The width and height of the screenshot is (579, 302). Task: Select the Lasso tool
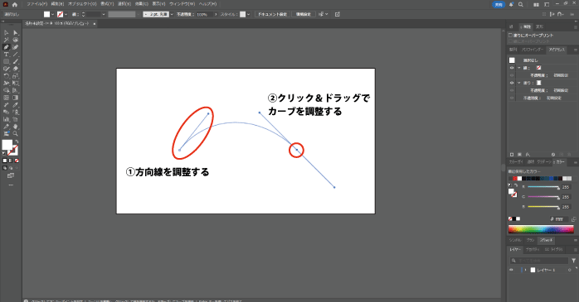click(16, 40)
